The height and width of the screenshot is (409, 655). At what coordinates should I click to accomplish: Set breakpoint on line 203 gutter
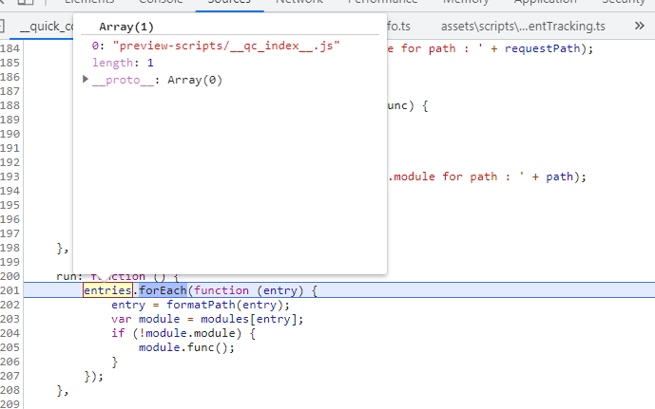pos(10,319)
